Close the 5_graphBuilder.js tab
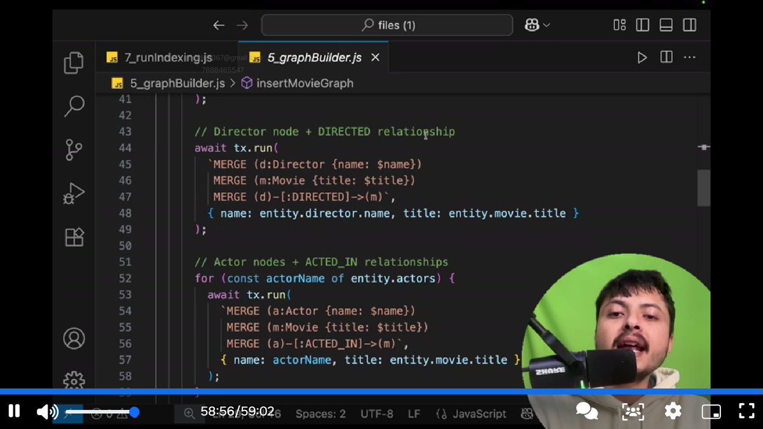Screen dimensions: 763x429 click(375, 57)
